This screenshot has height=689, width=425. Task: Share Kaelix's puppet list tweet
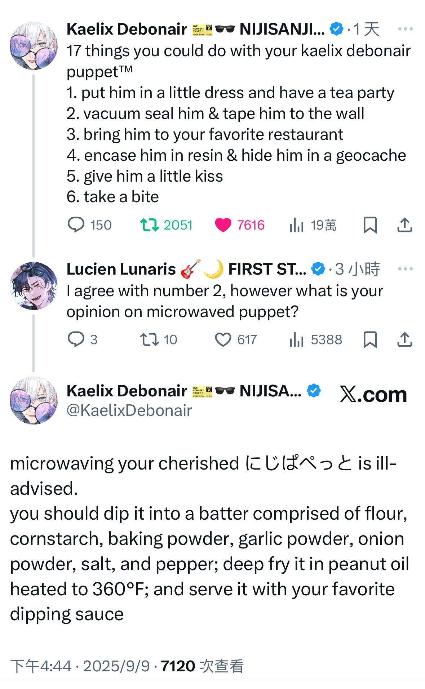(404, 225)
